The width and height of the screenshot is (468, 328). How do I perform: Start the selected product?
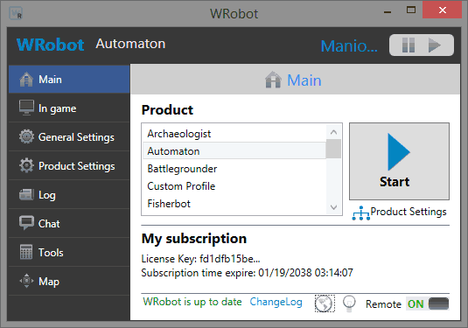click(400, 161)
